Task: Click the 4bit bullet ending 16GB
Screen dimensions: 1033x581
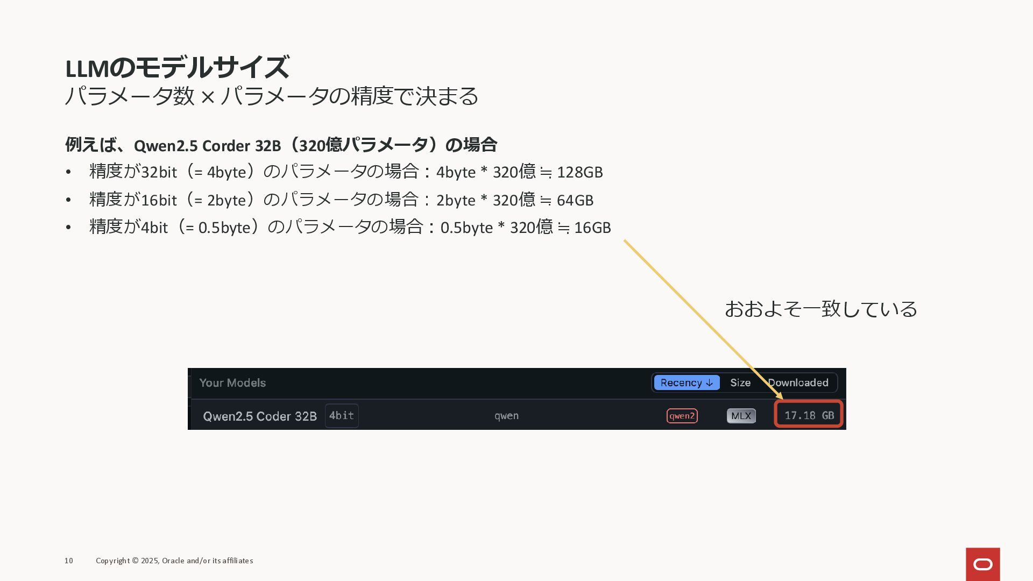Action: click(x=350, y=228)
